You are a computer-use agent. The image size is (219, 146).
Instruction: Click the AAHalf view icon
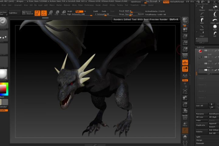tap(185, 49)
